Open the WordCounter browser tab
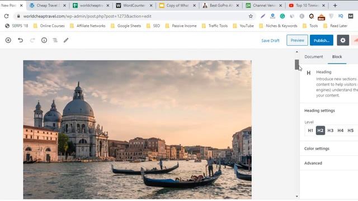This screenshot has height=201, width=358. [x=134, y=6]
